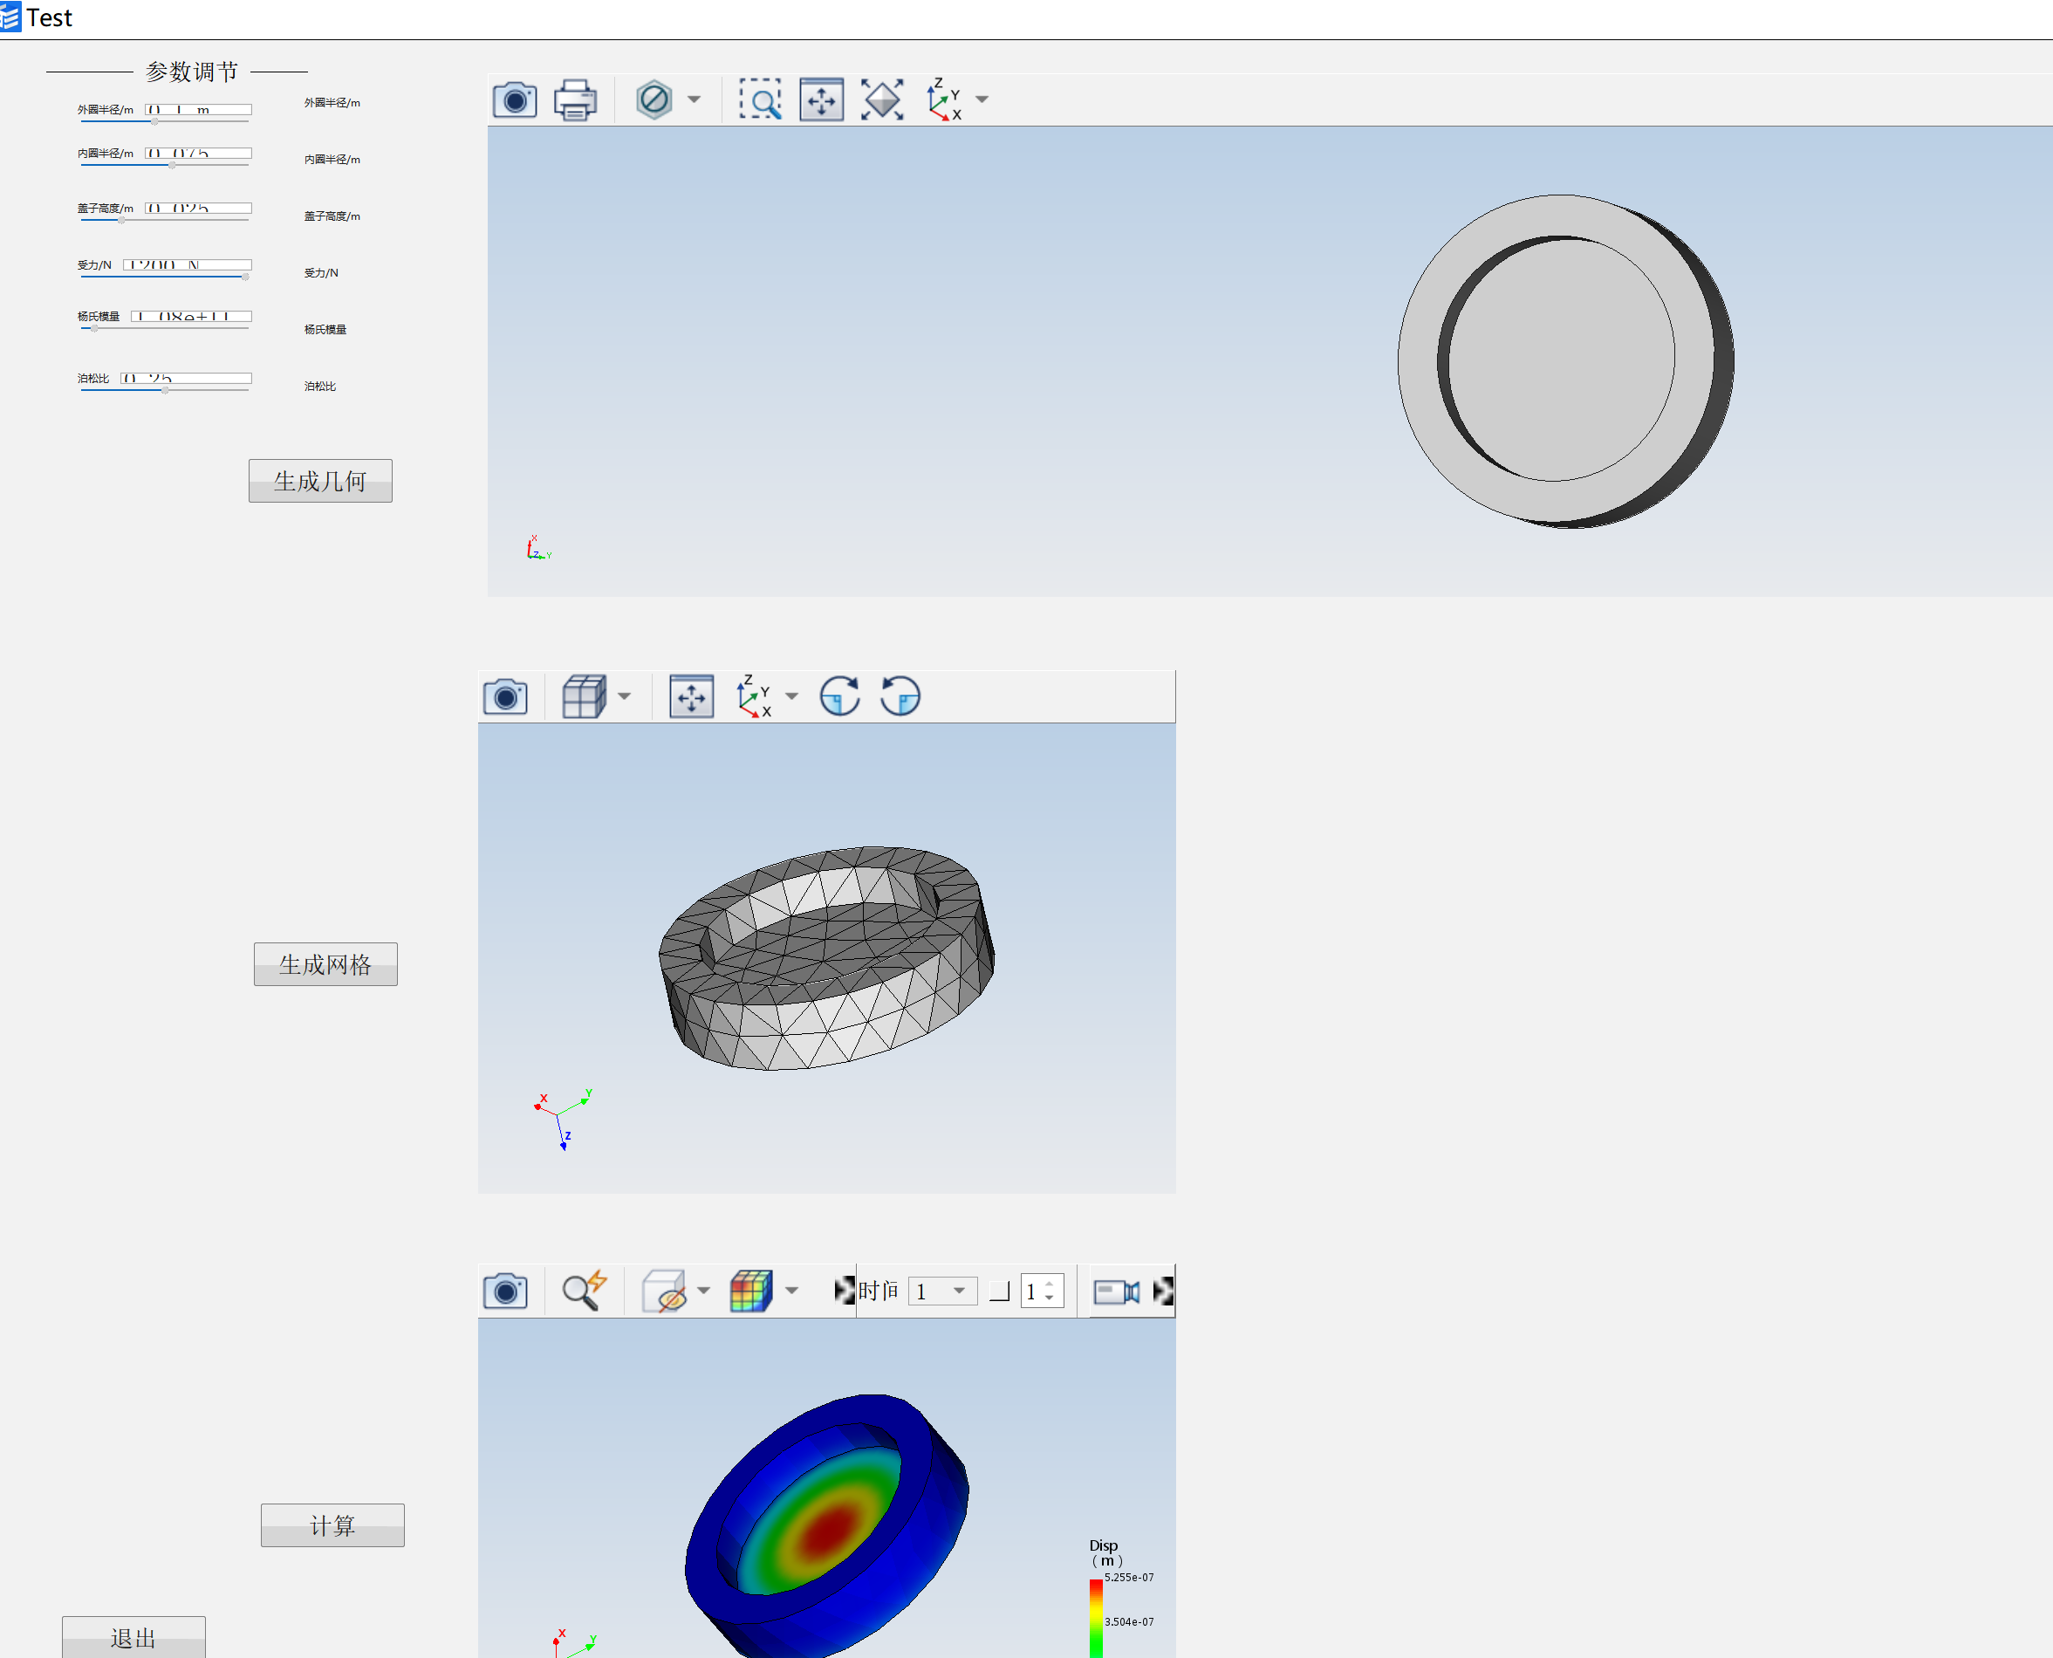Viewport: 2053px width, 1658px height.
Task: Click XYZ view axis icon in geometry toolbar
Action: click(944, 99)
